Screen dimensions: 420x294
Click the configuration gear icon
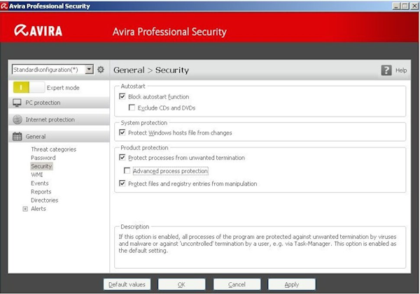(x=100, y=70)
